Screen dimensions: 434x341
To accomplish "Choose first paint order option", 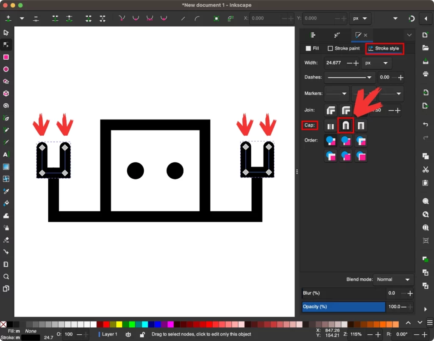I will click(x=331, y=141).
